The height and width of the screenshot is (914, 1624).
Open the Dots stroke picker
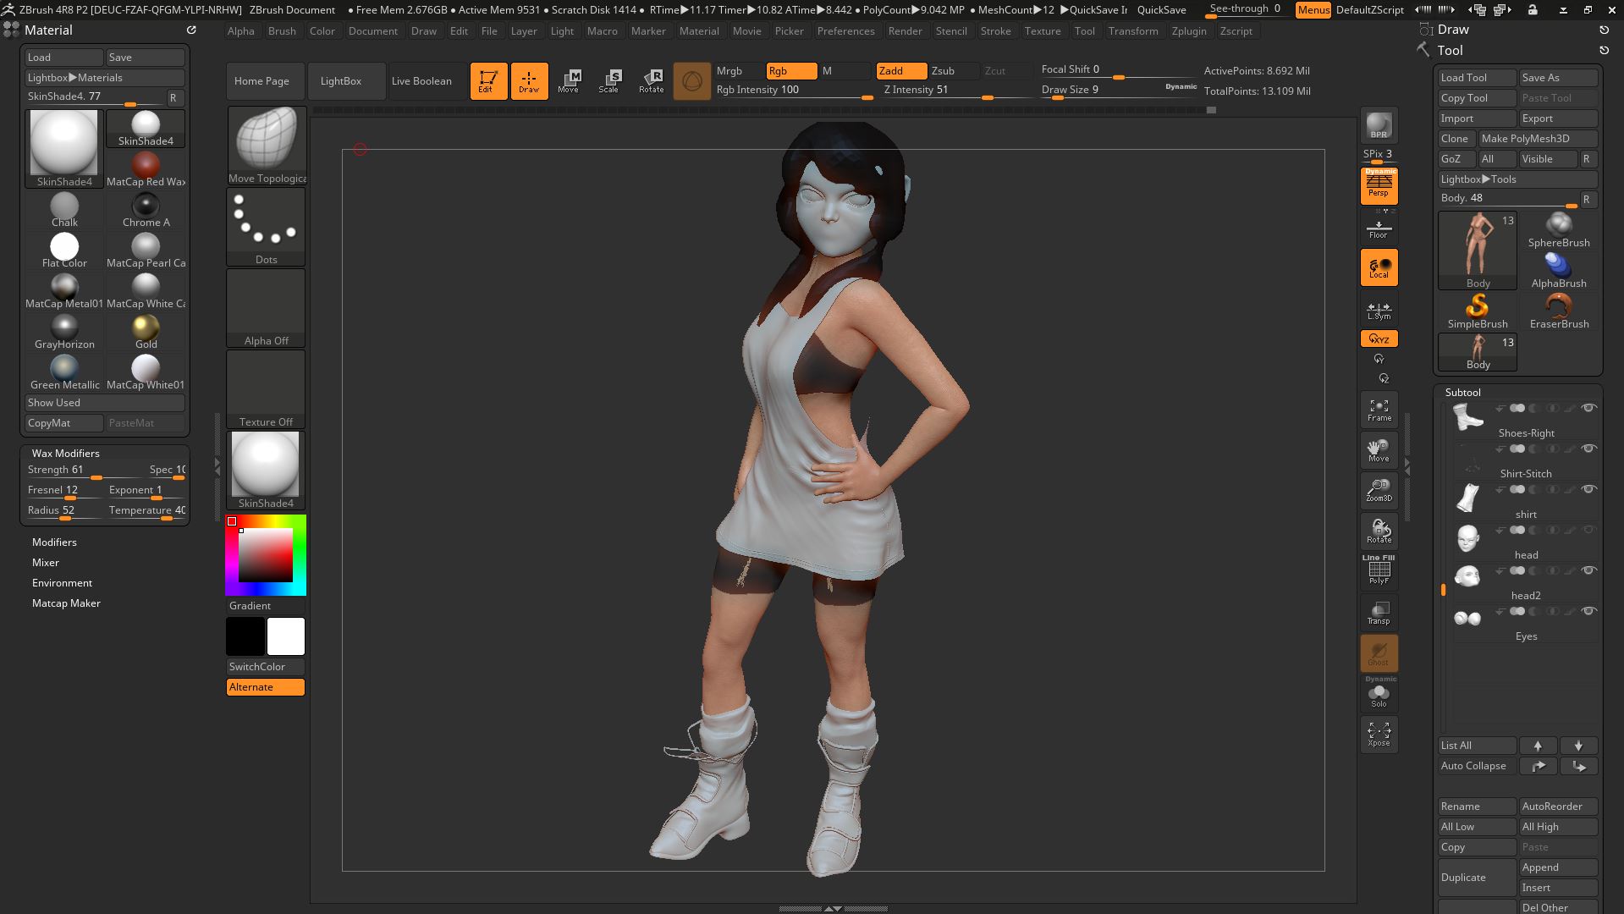tap(267, 227)
